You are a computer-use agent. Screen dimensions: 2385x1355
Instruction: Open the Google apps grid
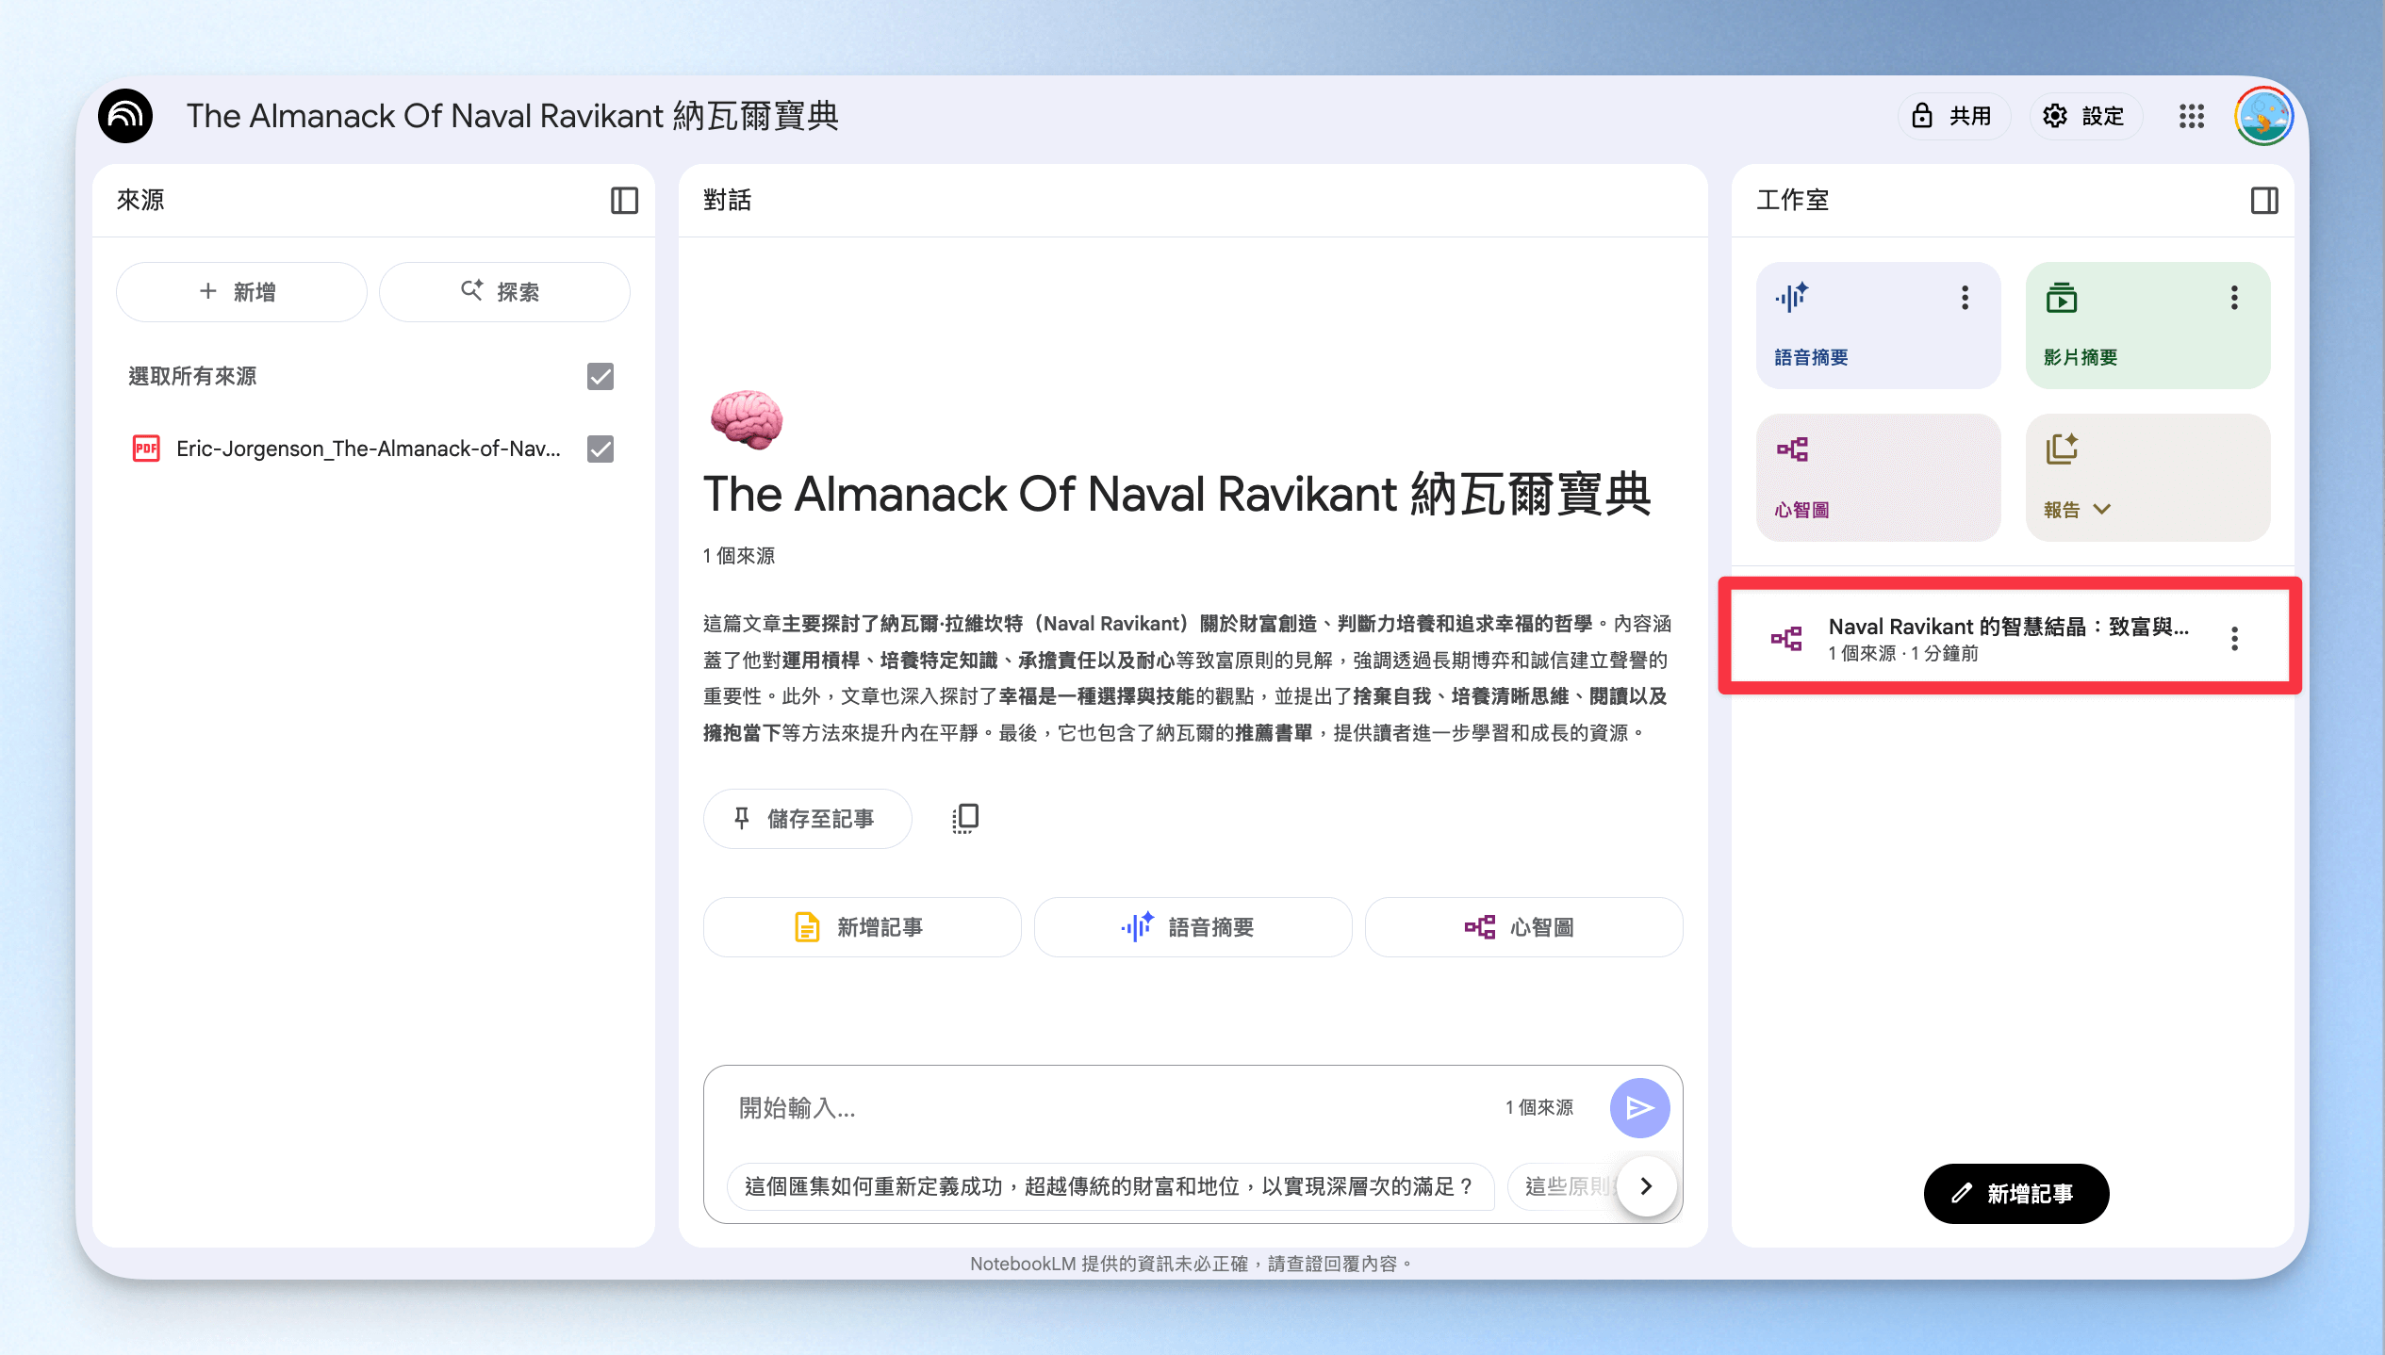click(2192, 116)
